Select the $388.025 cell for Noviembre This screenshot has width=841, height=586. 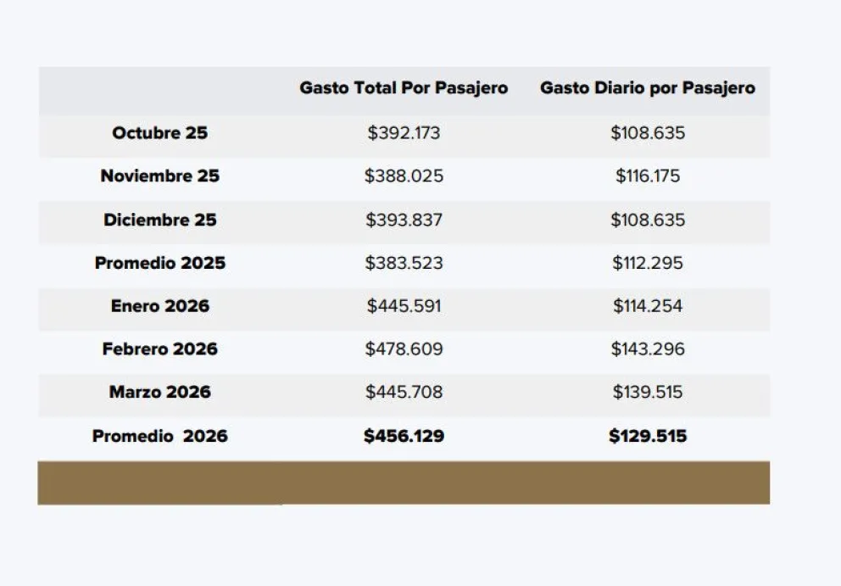pos(404,176)
